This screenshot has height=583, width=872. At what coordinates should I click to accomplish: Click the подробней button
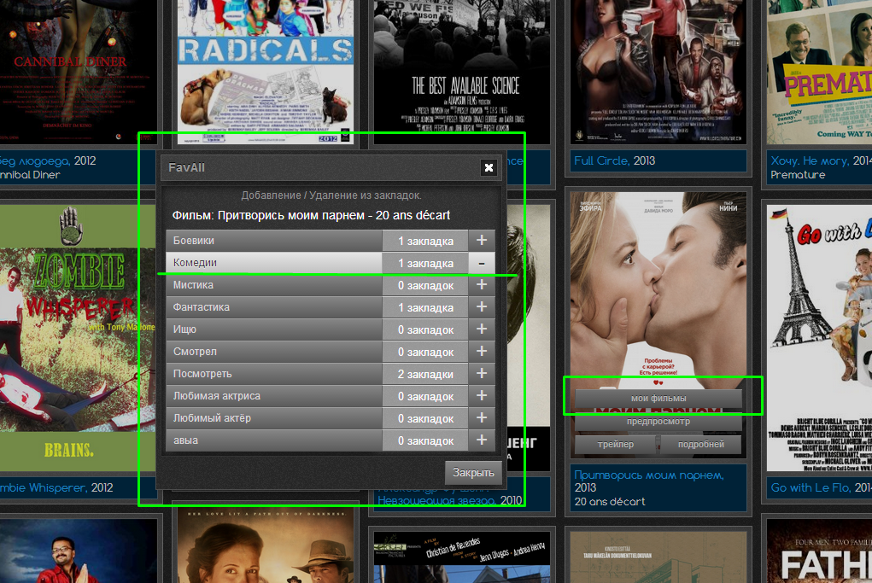pyautogui.click(x=700, y=445)
